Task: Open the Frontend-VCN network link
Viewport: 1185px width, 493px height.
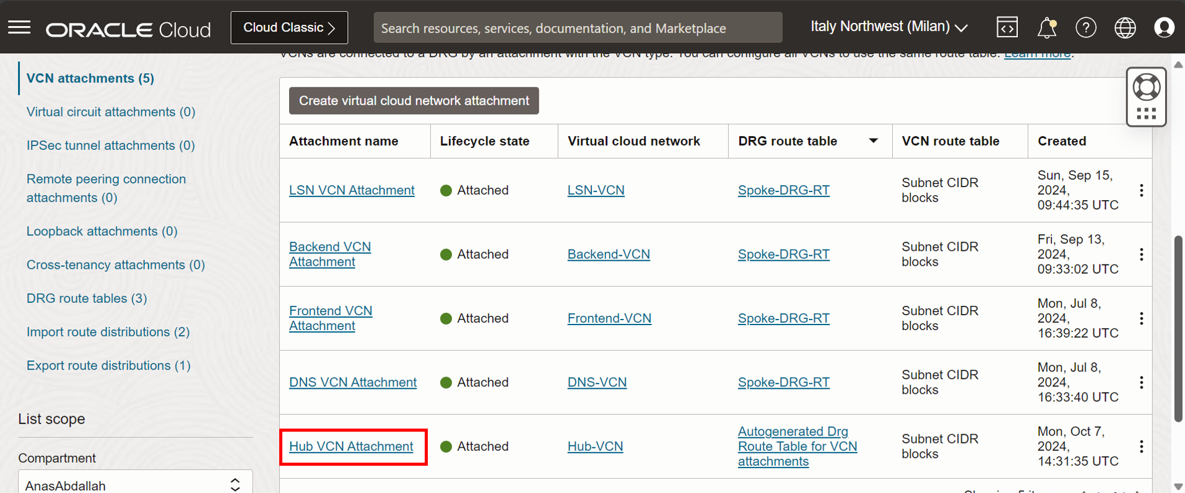Action: [x=610, y=318]
